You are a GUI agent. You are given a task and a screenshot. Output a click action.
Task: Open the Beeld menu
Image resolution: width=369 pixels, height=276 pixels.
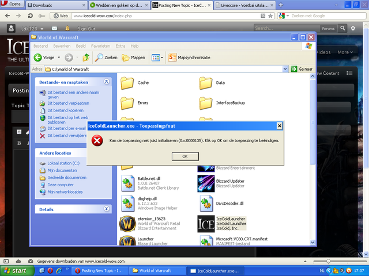(81, 46)
